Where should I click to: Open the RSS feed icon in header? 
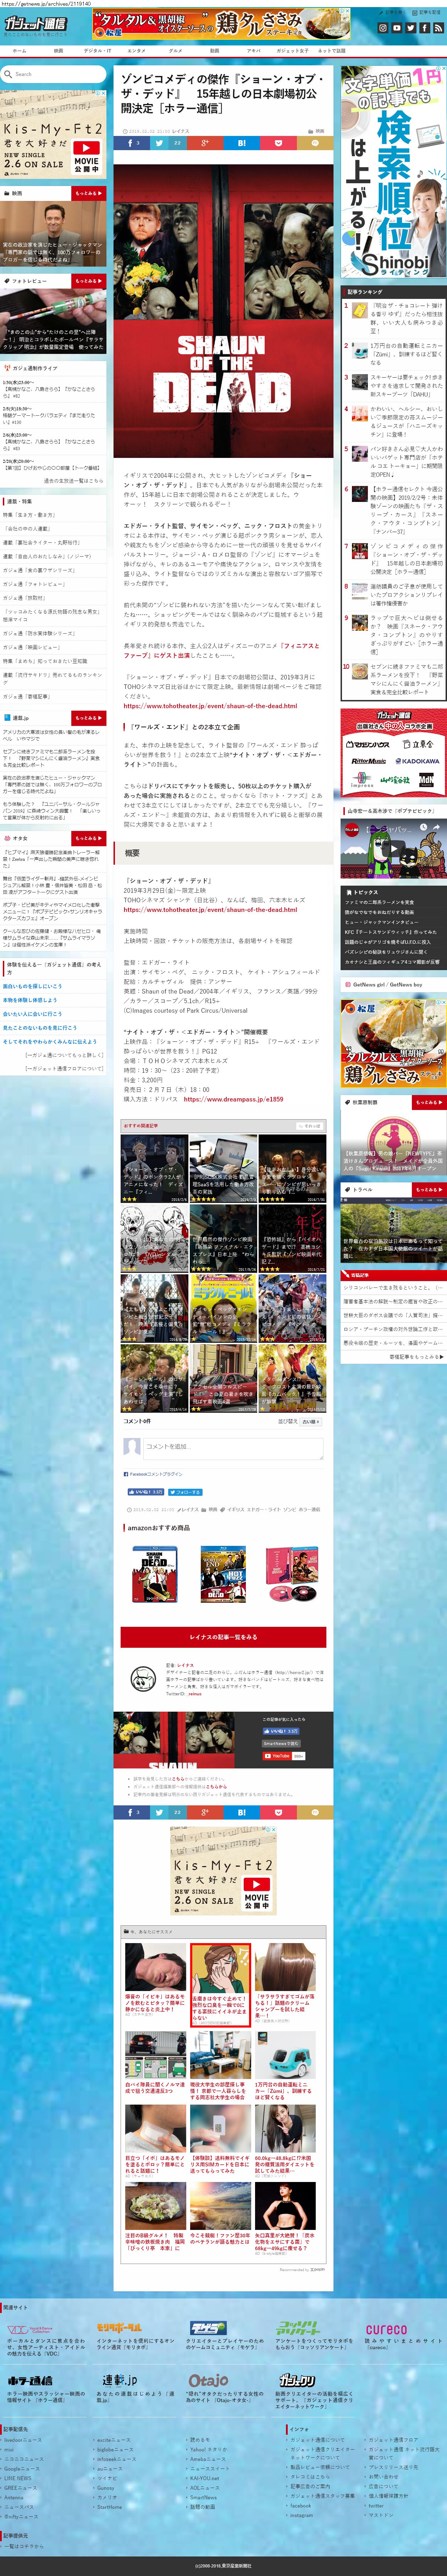438,28
